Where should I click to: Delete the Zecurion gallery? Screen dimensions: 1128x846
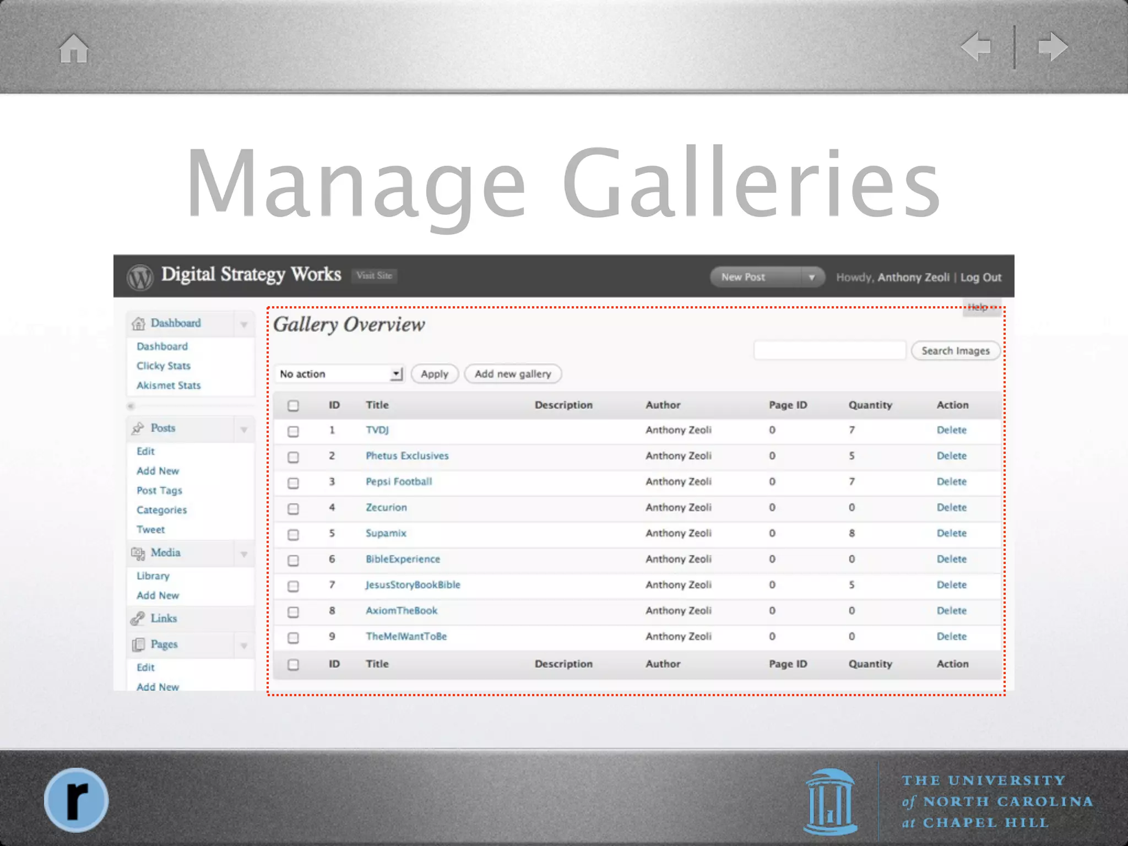click(951, 507)
